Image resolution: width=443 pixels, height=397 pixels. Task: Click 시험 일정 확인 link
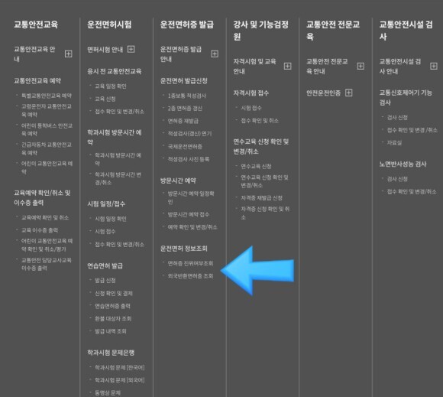pos(111,219)
